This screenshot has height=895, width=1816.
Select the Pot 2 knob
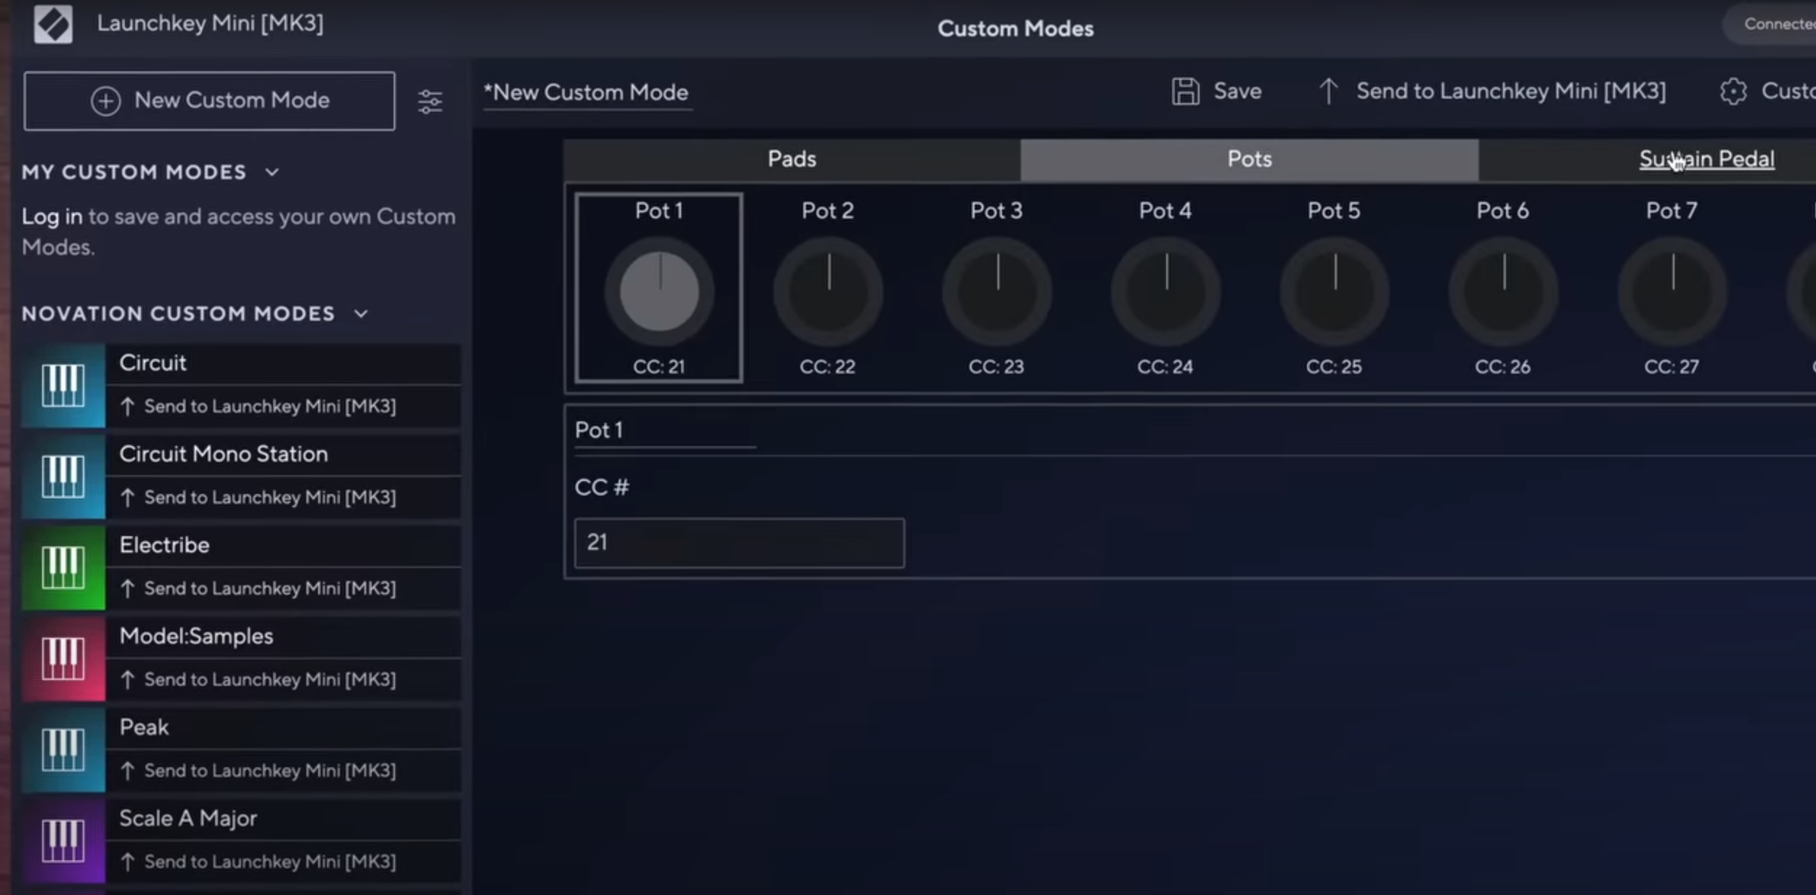828,292
